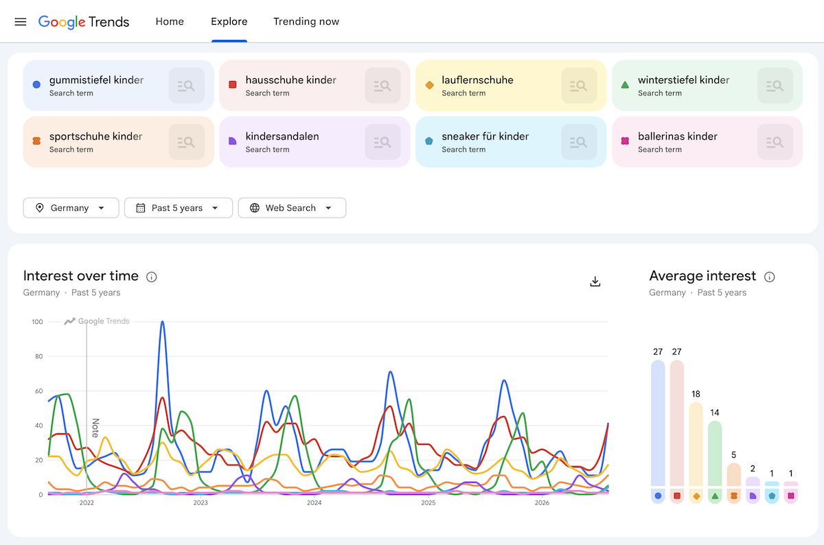
Task: Edit the hausschuhe kinder search term
Action: (291, 80)
